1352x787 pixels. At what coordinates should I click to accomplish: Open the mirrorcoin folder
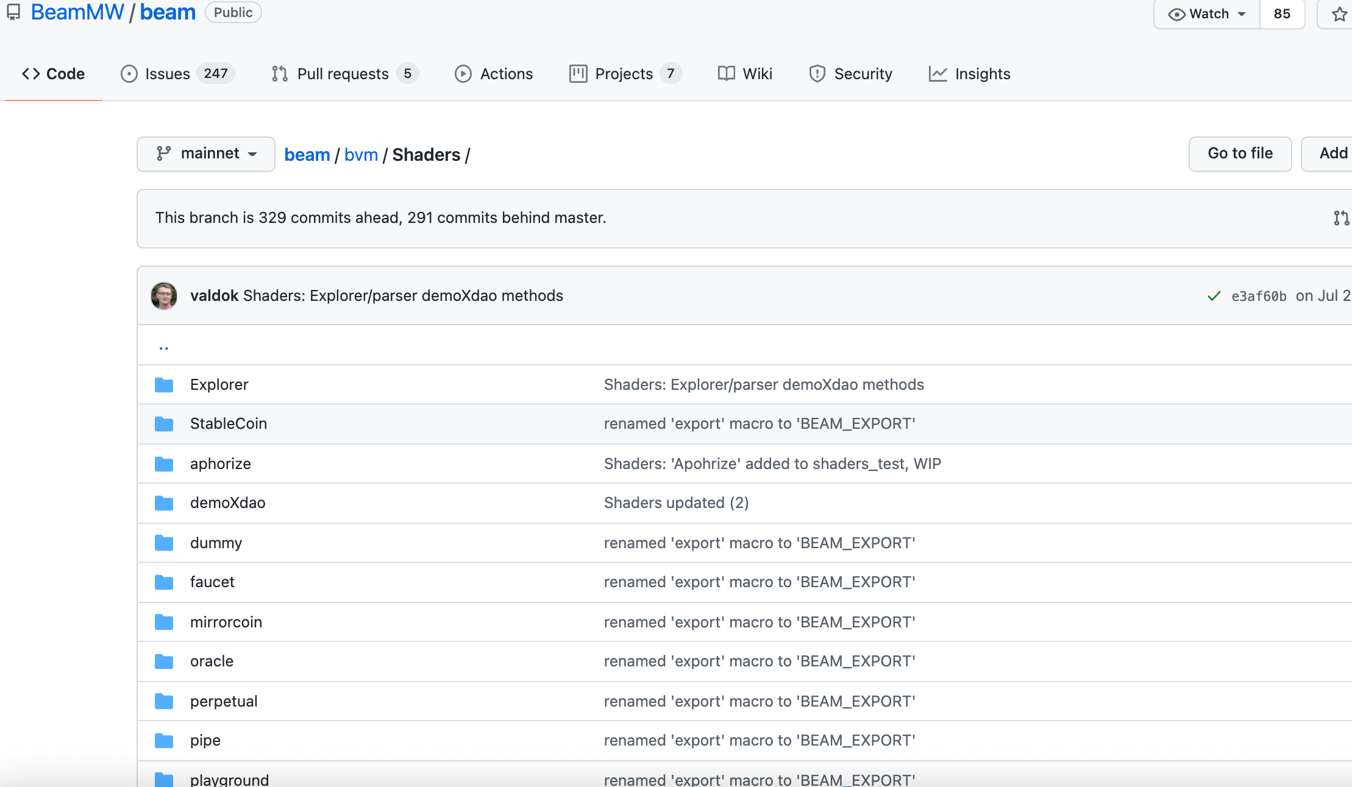click(226, 622)
